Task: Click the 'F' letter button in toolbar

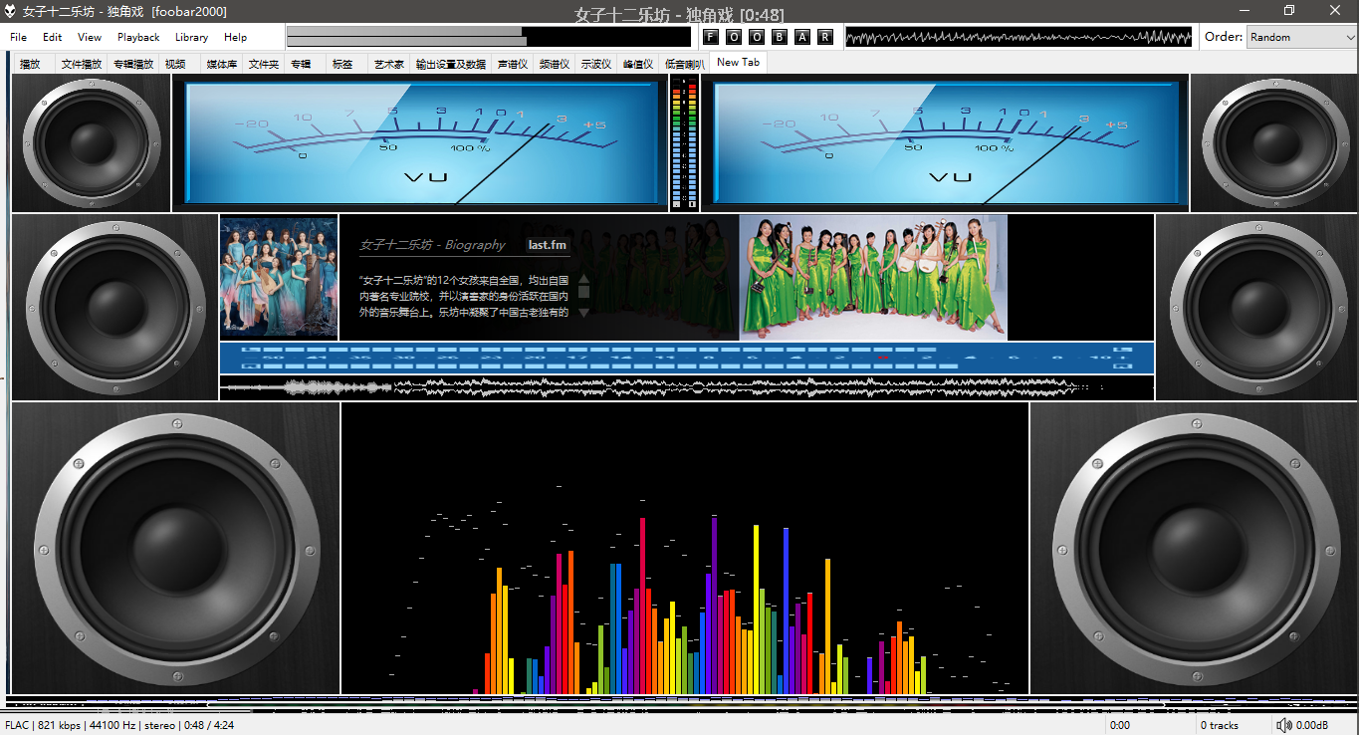Action: click(x=711, y=37)
